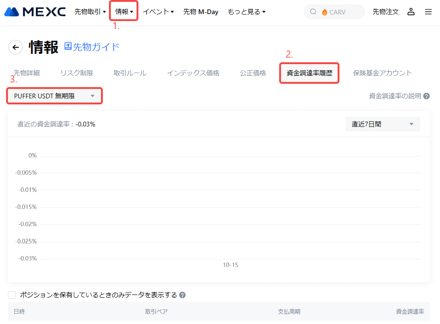Click the back arrow beside 情報
440x324 pixels.
point(15,47)
